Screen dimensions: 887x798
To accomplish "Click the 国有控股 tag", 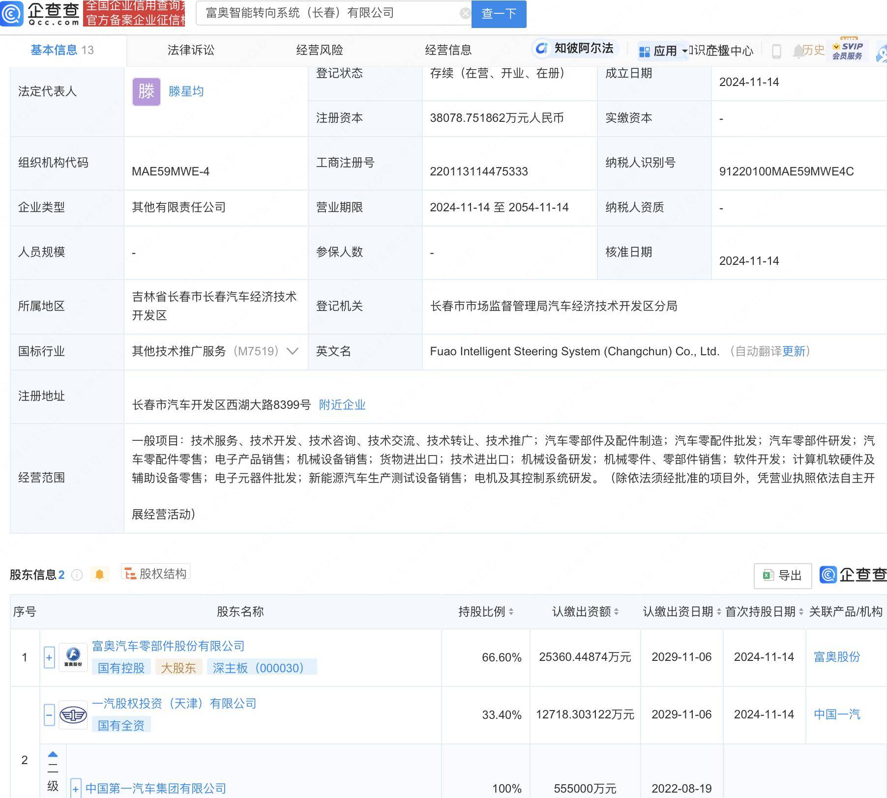I will point(121,668).
